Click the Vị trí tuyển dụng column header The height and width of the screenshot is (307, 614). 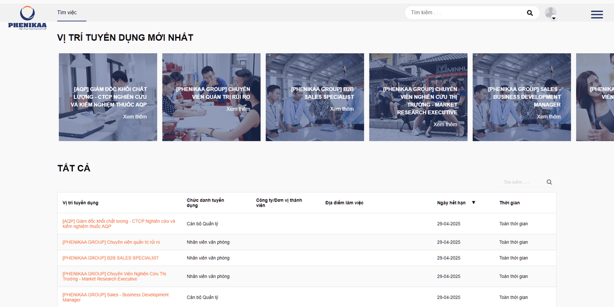coord(80,203)
